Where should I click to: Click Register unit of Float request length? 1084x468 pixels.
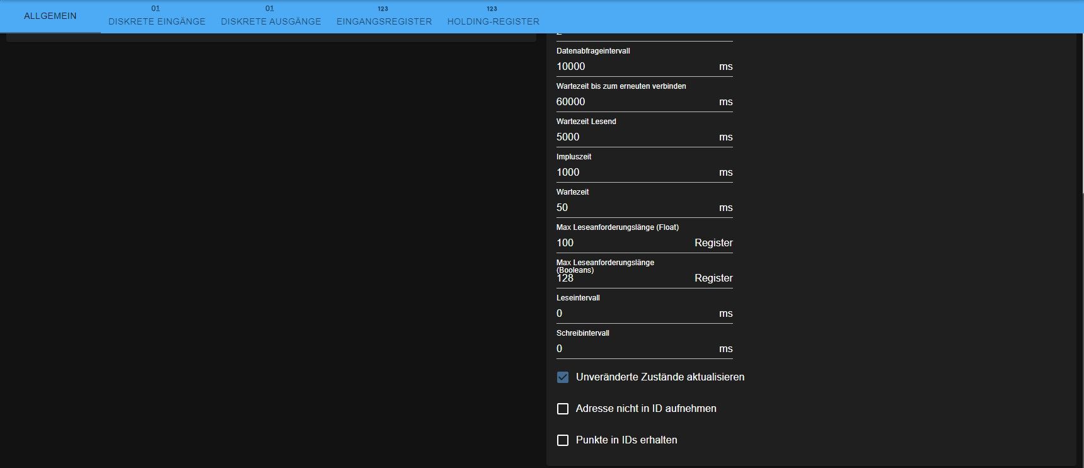click(713, 243)
